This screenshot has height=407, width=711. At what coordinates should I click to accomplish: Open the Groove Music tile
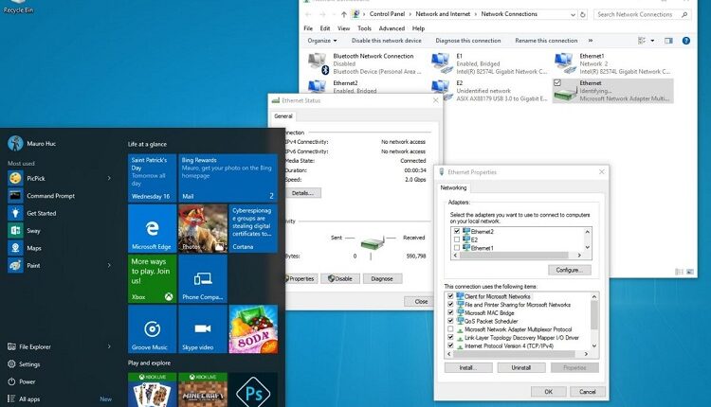tap(152, 329)
